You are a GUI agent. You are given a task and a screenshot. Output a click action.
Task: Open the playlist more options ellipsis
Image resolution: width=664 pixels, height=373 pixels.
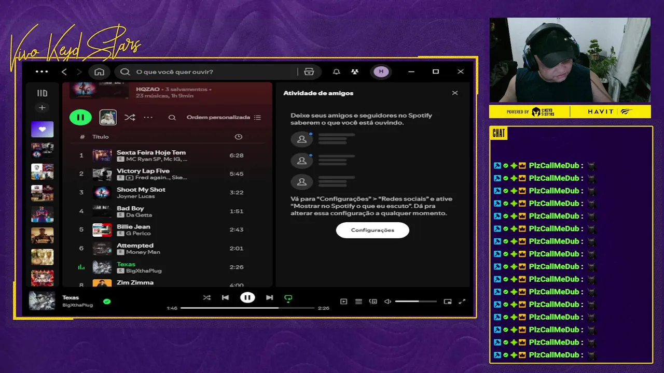tap(148, 117)
